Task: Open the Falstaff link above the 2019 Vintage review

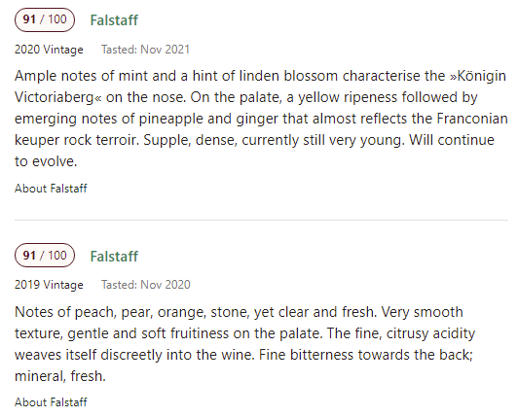Action: [x=114, y=257]
